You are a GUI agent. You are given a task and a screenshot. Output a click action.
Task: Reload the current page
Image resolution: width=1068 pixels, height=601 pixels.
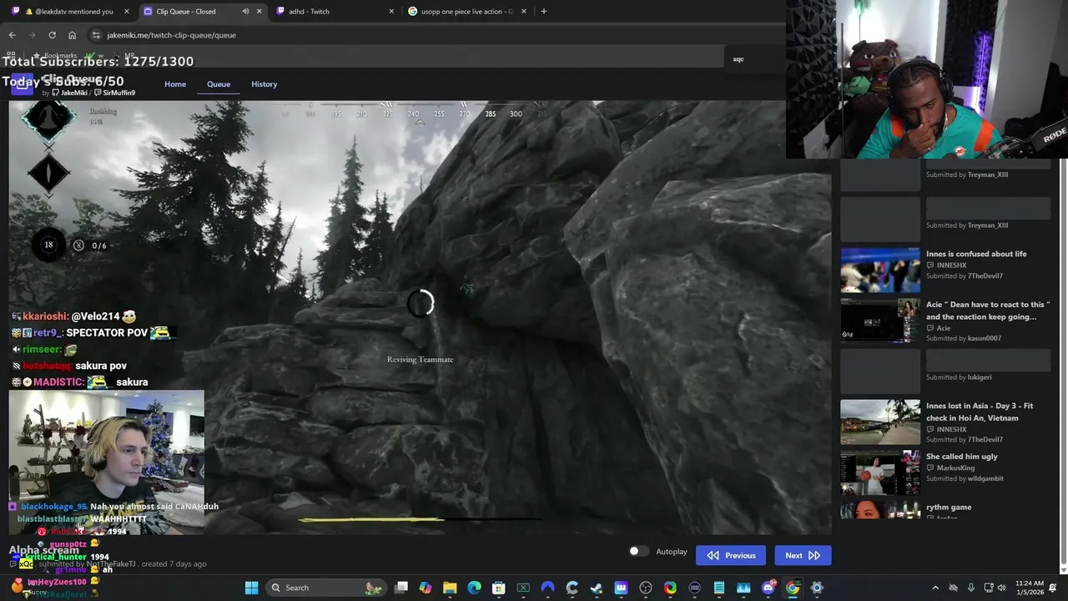click(52, 35)
